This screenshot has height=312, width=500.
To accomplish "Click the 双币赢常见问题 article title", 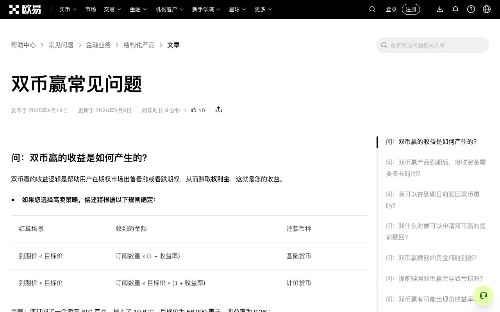I will 77,84.
